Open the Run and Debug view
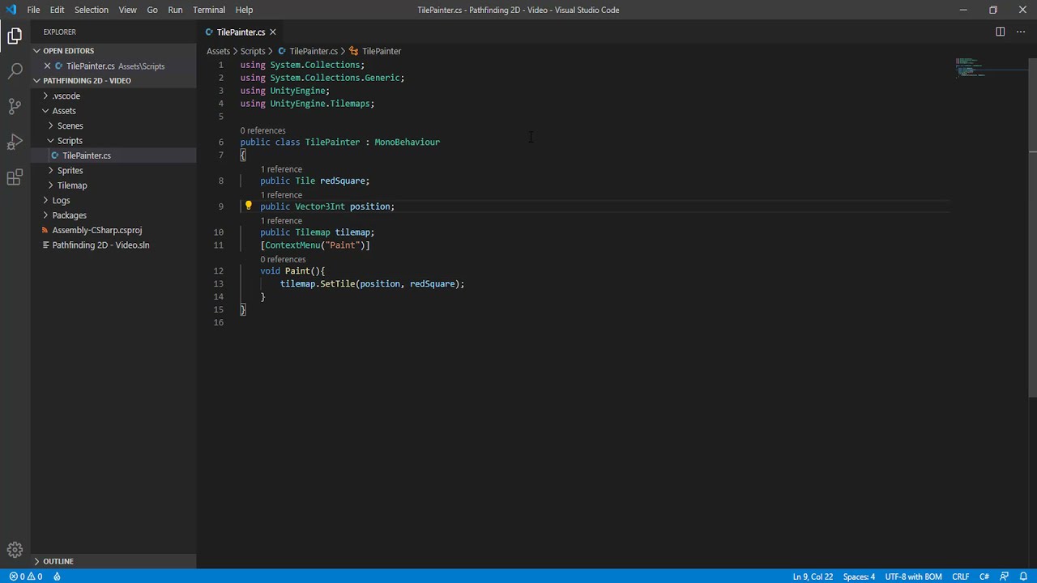This screenshot has width=1037, height=583. (15, 143)
